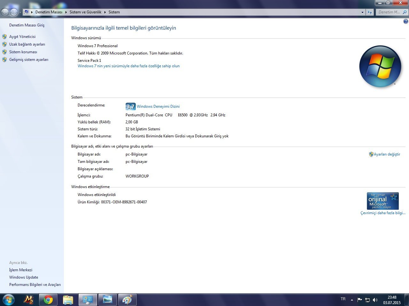Click the 'orijinal Microsoft' genuine badge
409x306 pixels.
[x=382, y=201]
